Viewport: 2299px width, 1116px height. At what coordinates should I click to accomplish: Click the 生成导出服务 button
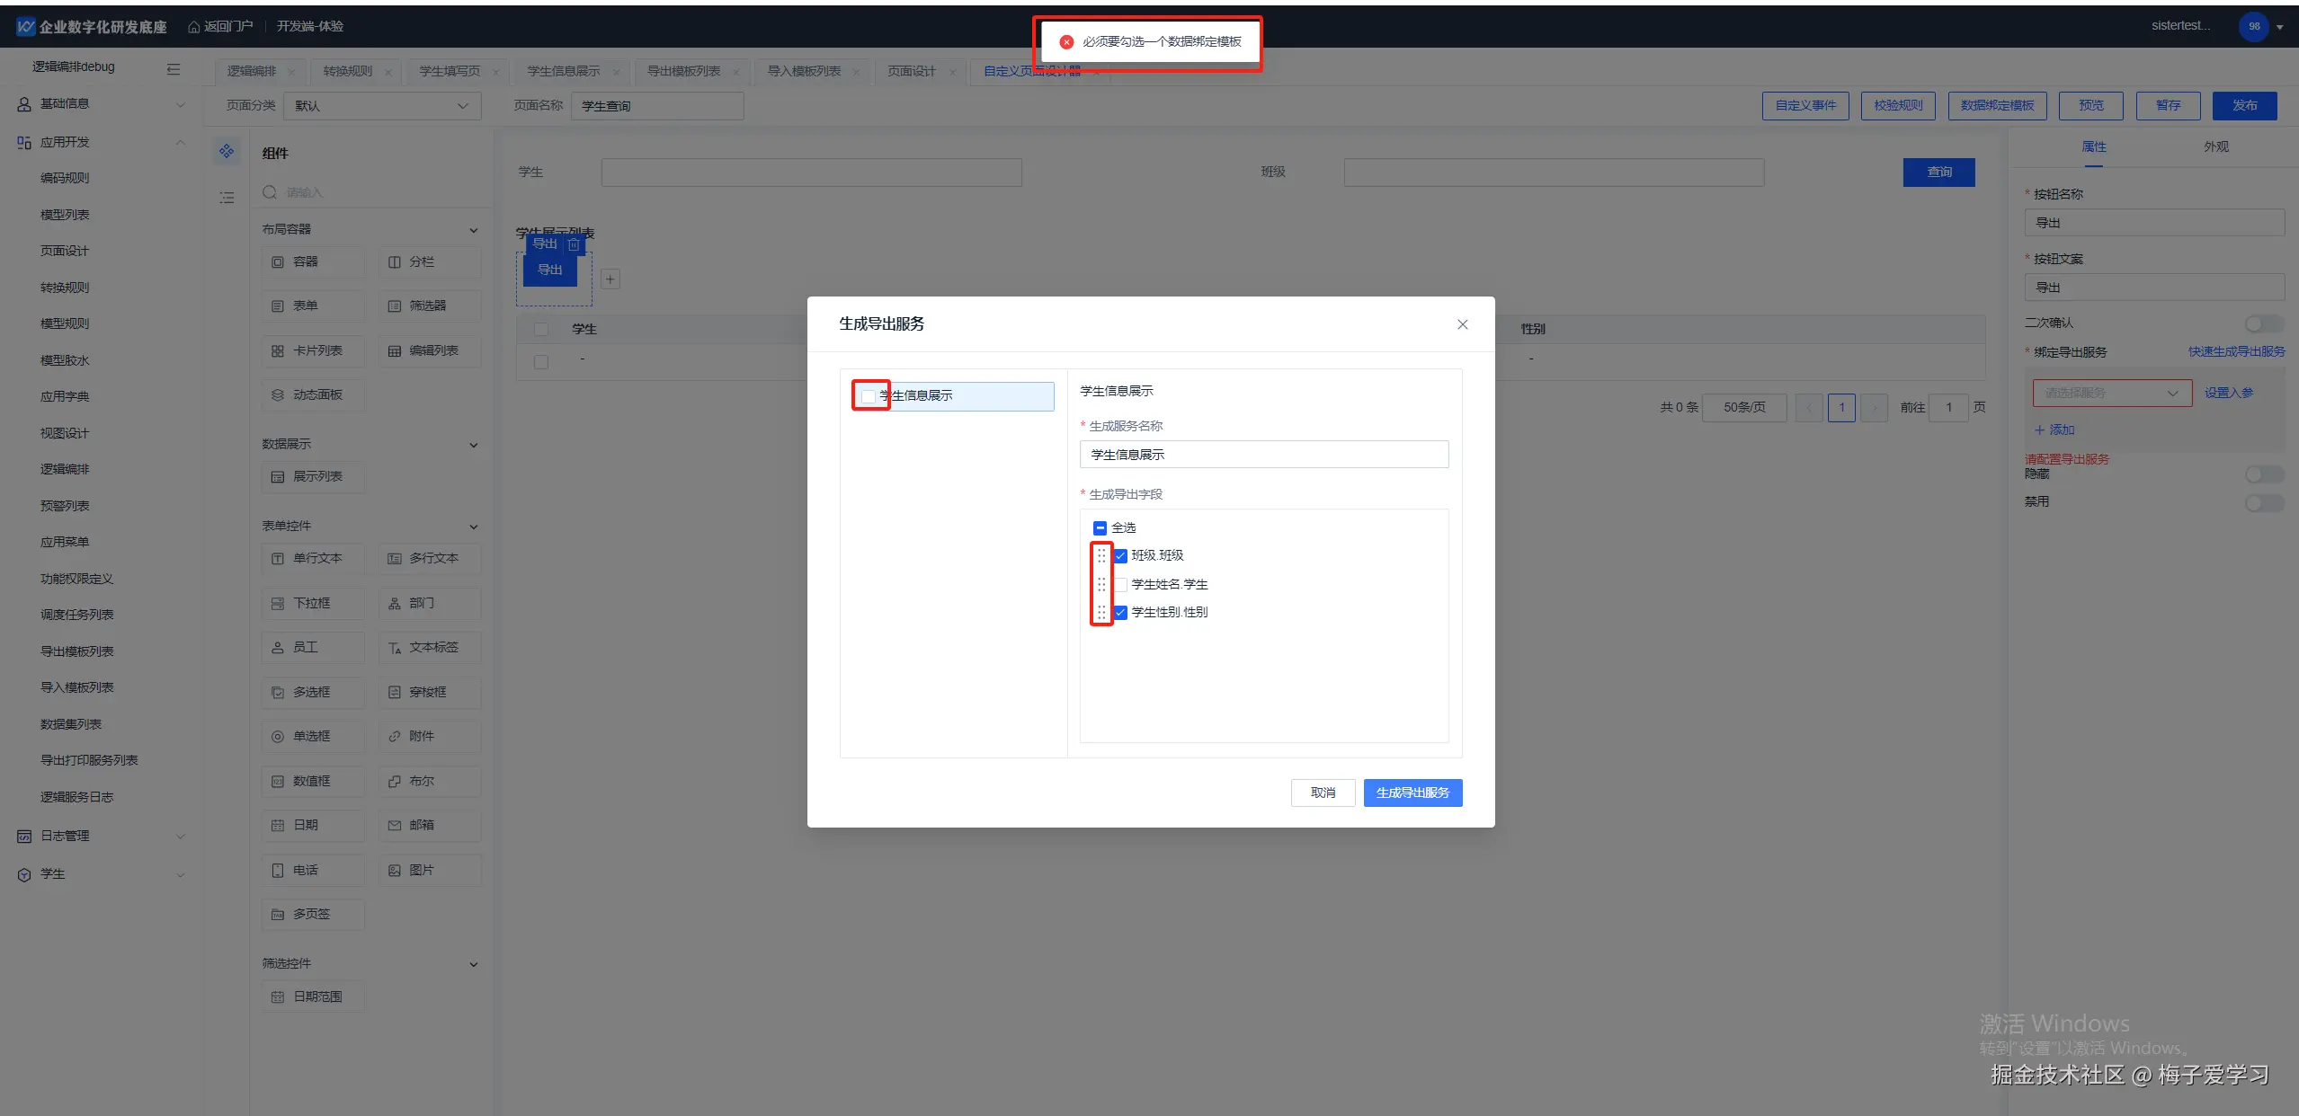coord(1412,793)
